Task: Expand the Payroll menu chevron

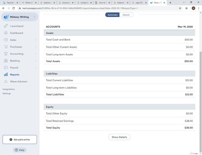Action: coord(36,68)
